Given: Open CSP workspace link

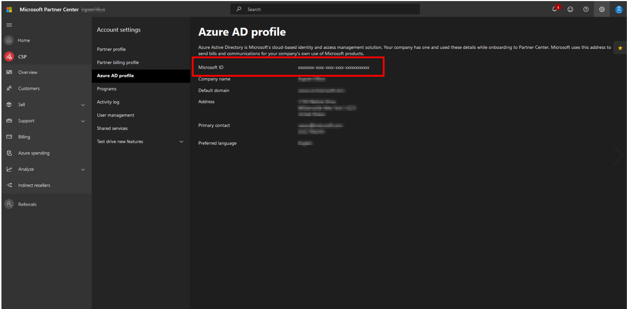Looking at the screenshot, I should pos(22,57).
